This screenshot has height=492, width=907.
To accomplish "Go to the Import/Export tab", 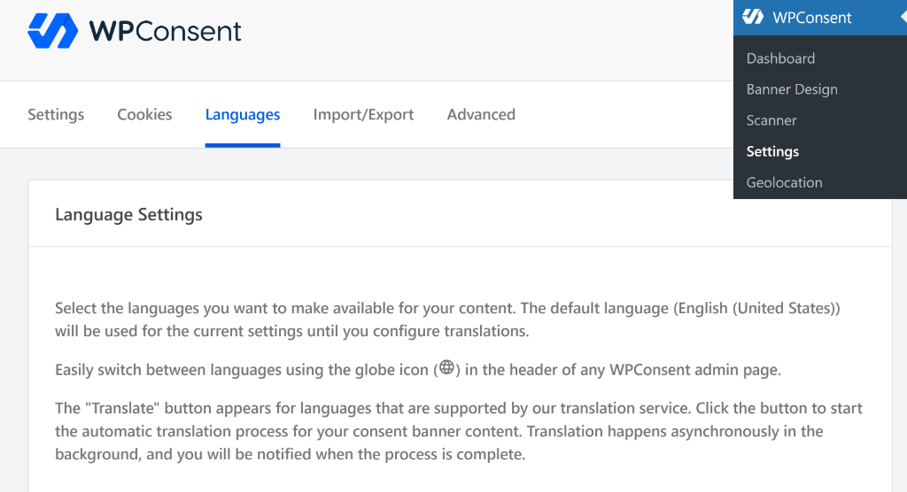I will tap(363, 114).
